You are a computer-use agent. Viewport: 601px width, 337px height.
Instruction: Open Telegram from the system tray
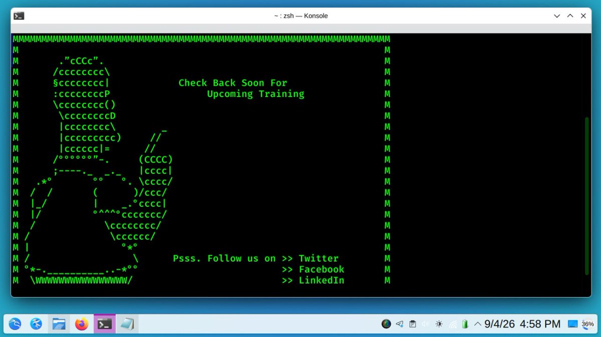[400, 324]
